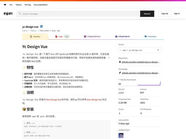Click the Sign In link
This screenshot has height=139, width=186.
click(x=177, y=14)
